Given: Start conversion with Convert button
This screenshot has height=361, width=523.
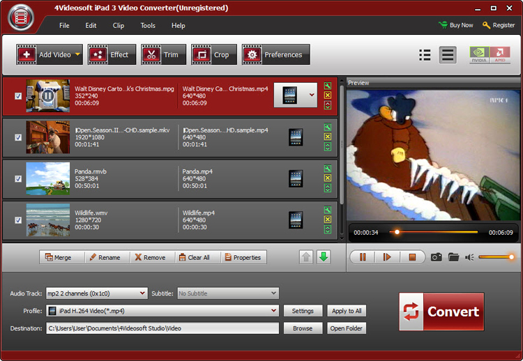Looking at the screenshot, I should click(441, 312).
